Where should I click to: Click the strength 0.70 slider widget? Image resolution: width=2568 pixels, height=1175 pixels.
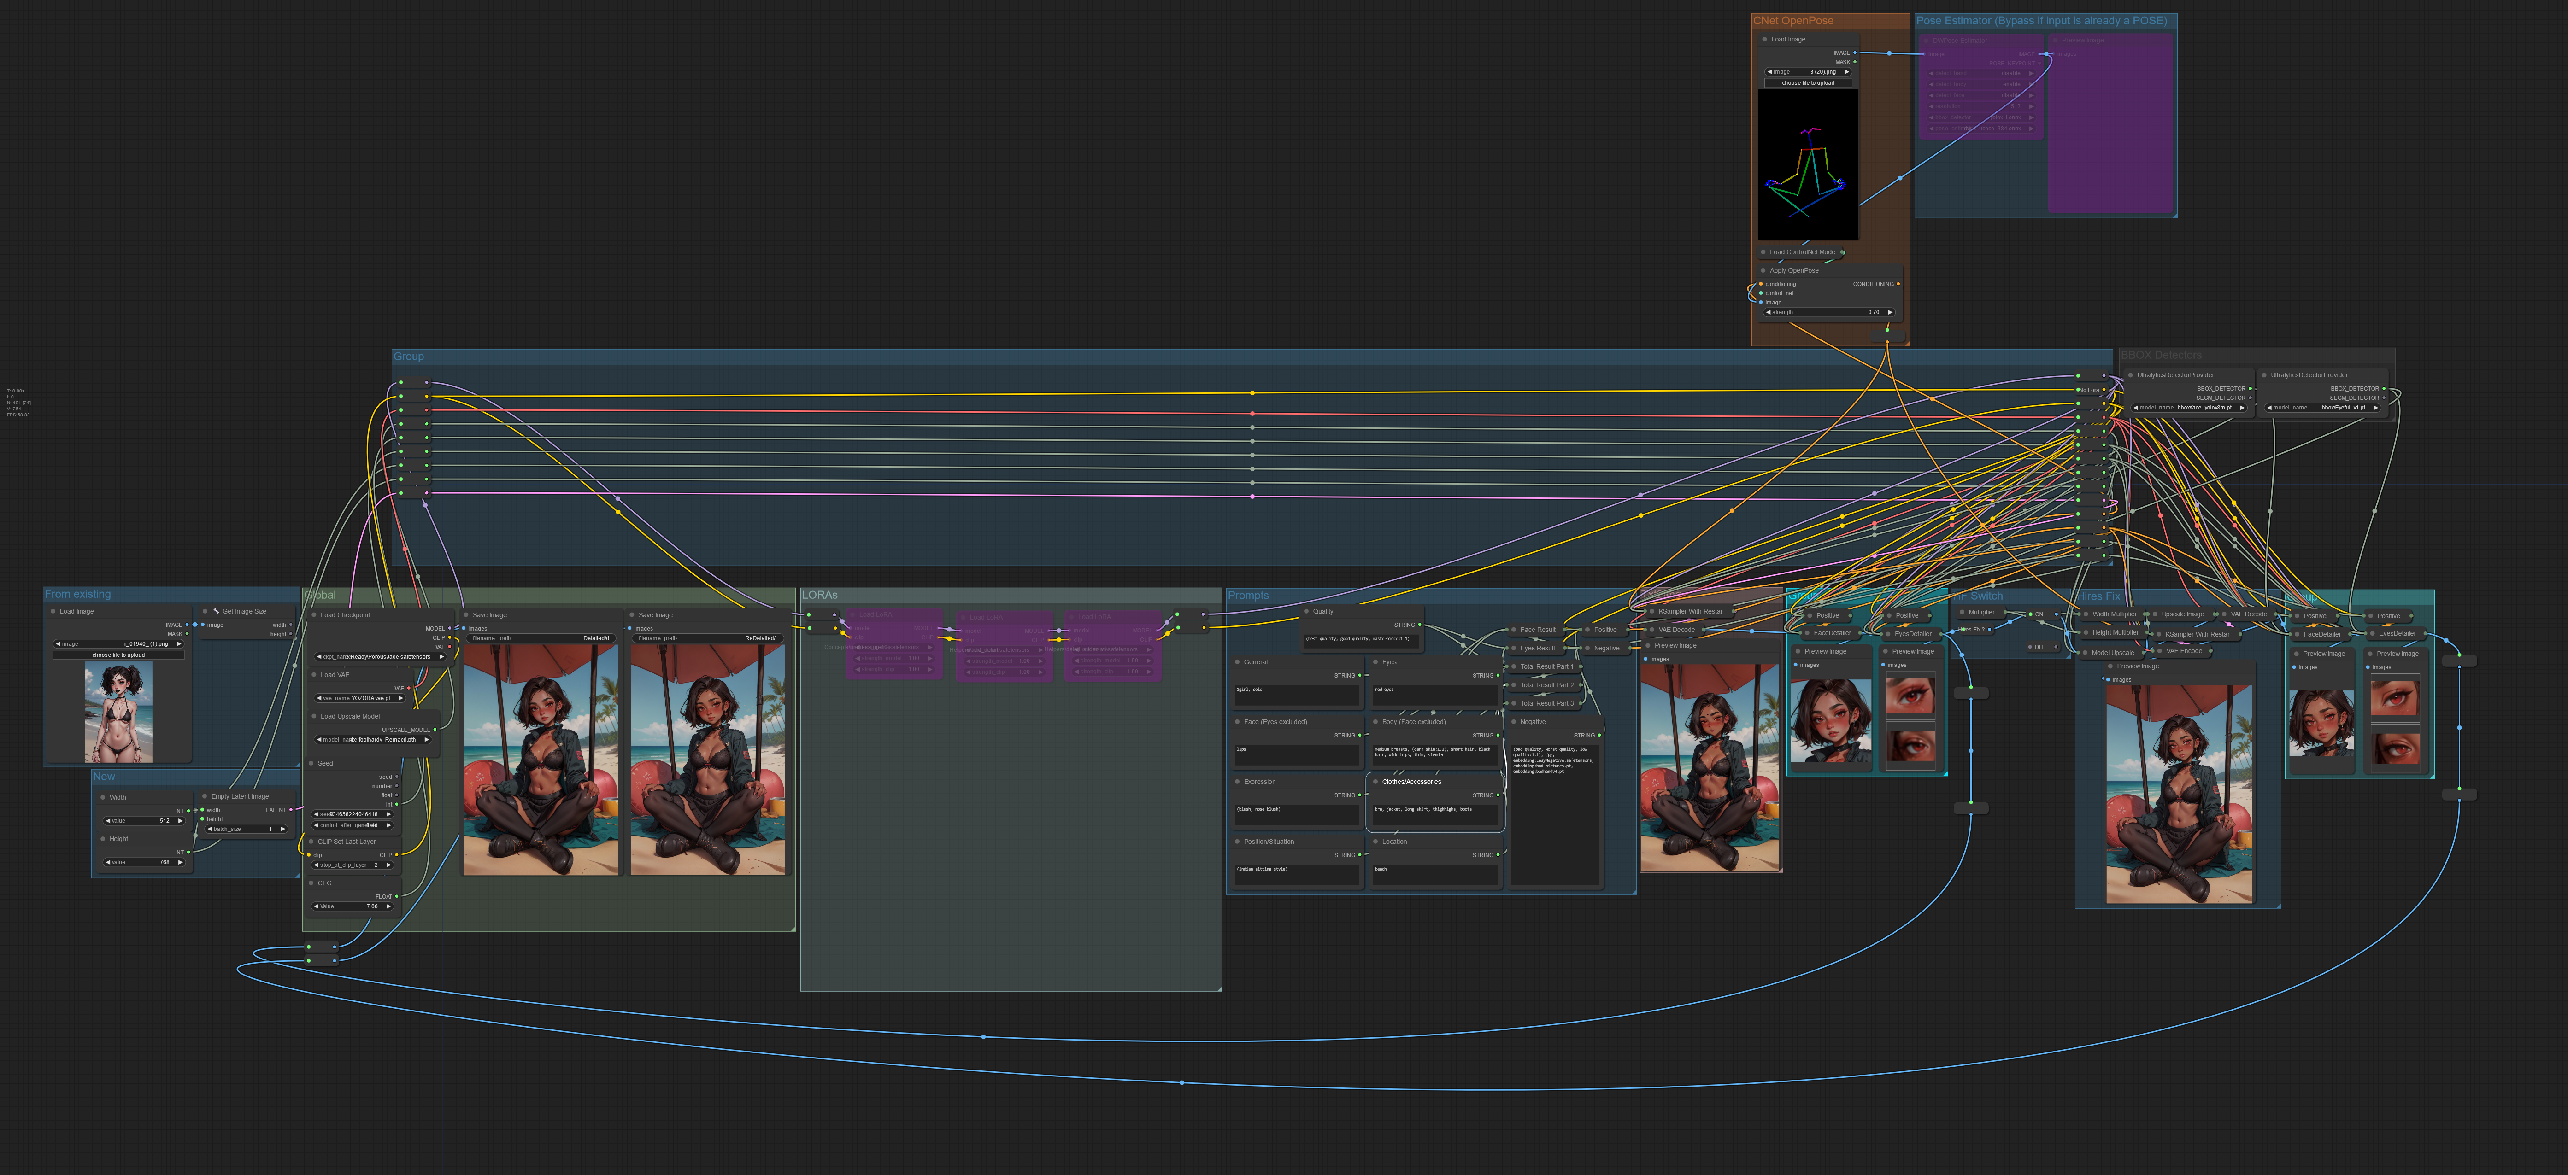(x=1828, y=312)
